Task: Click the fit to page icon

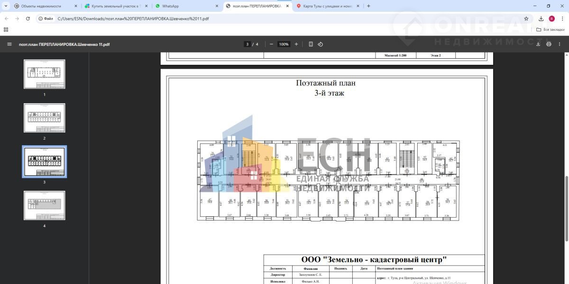Action: (x=311, y=44)
